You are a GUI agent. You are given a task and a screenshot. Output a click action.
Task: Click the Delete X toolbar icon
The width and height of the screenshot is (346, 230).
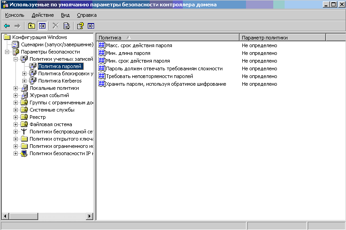[55, 26]
